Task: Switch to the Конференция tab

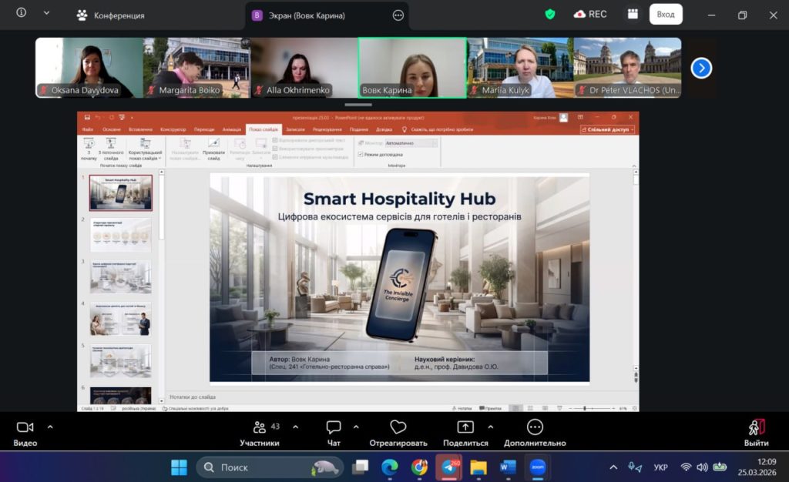Action: 110,15
